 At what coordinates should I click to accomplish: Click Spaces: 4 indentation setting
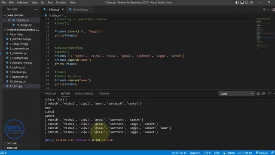[195, 153]
